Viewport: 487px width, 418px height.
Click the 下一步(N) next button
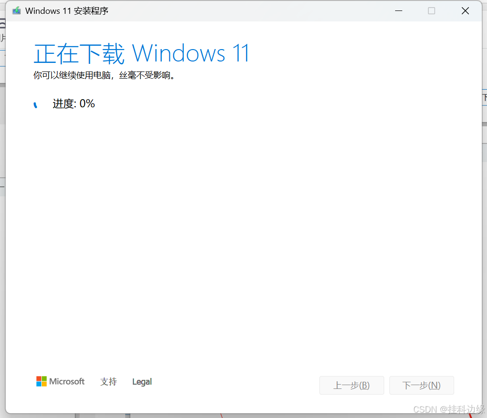421,385
